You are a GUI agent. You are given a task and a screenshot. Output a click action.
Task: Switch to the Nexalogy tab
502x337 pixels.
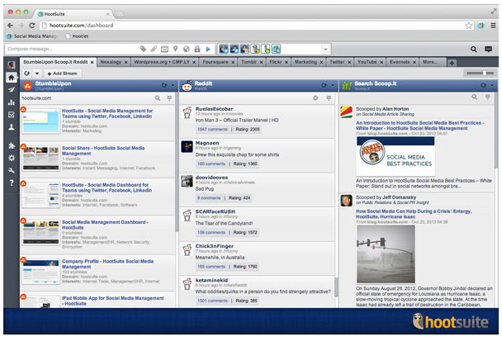pyautogui.click(x=111, y=62)
